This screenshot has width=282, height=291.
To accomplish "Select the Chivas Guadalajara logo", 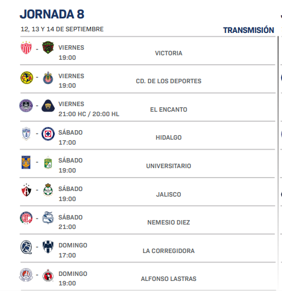I will pyautogui.click(x=48, y=78).
